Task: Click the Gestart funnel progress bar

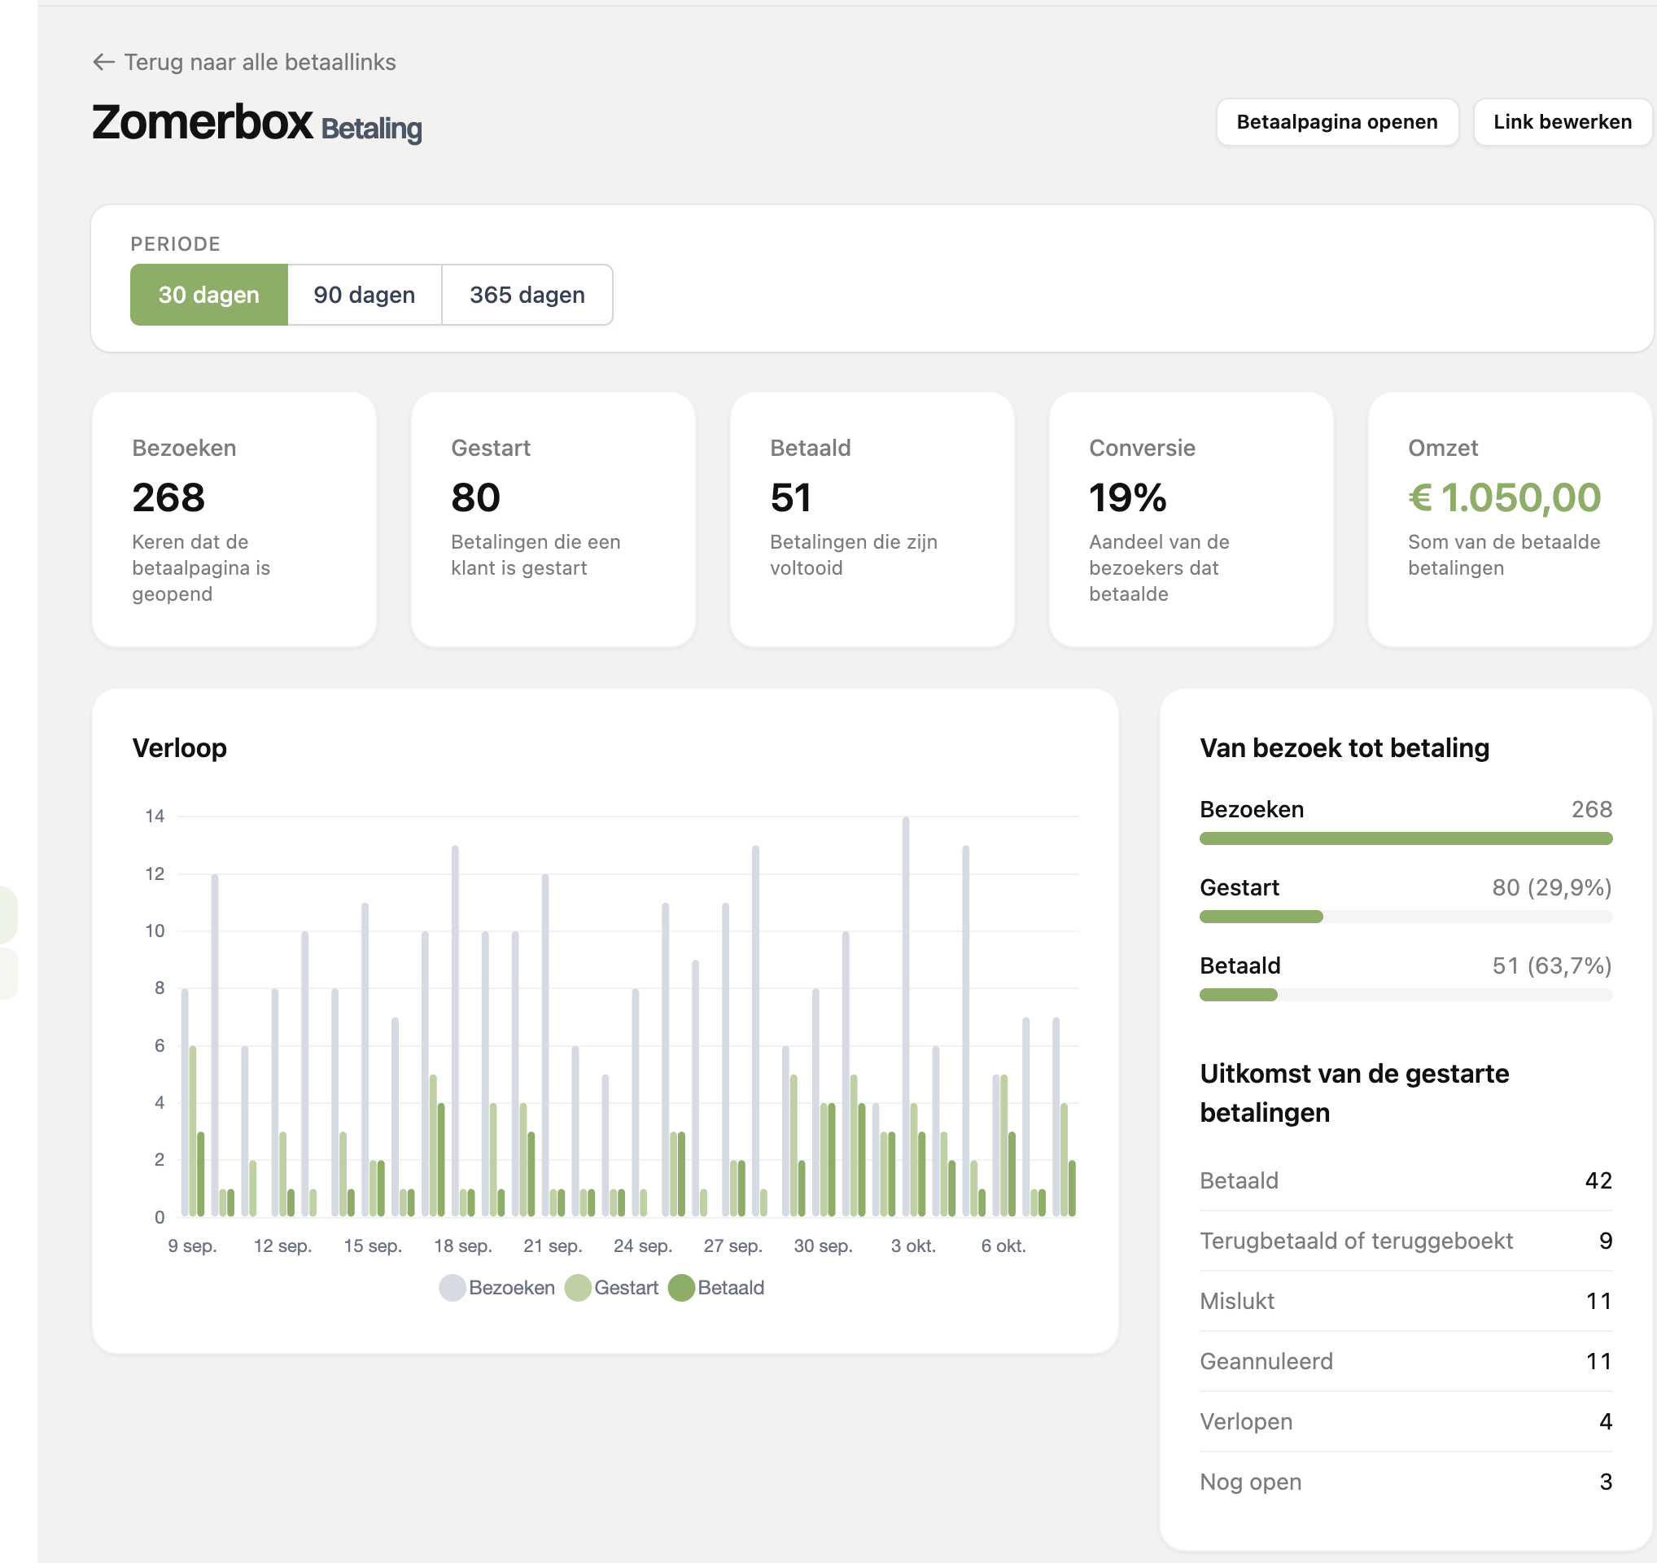Action: [x=1406, y=917]
